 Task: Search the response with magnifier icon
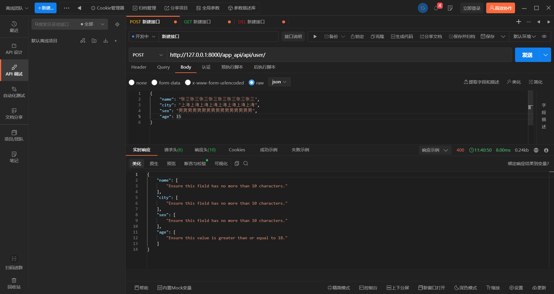246,163
